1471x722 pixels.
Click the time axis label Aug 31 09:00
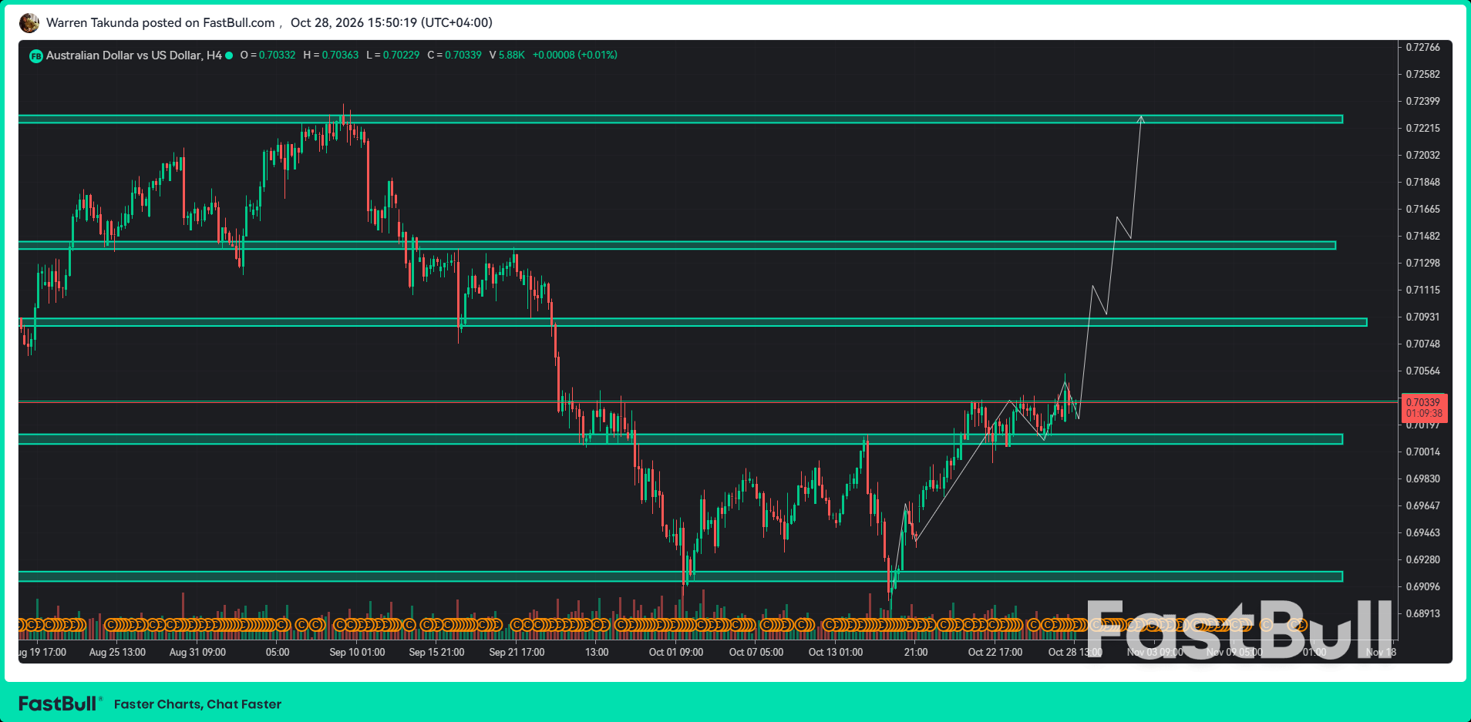(x=197, y=653)
